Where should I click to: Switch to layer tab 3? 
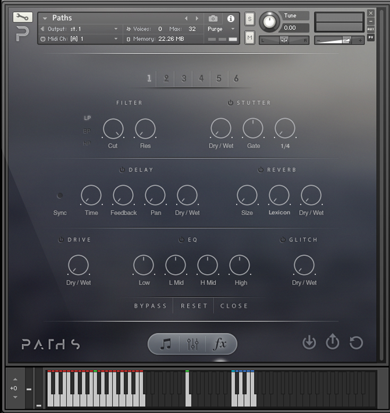click(x=184, y=79)
